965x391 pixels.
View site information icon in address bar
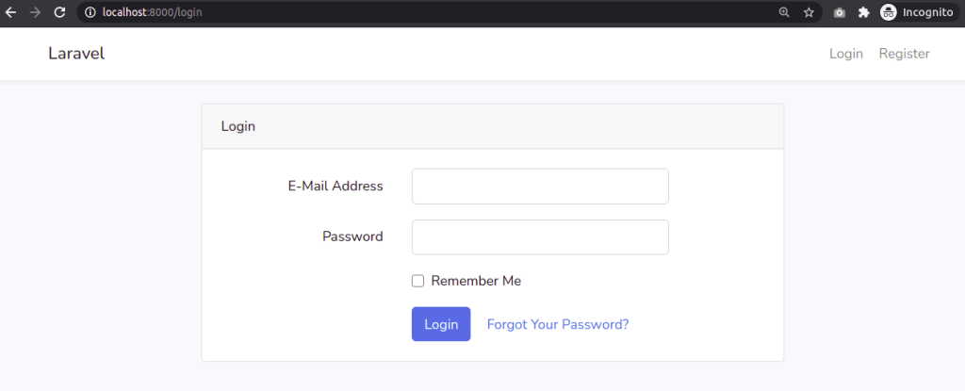click(x=90, y=13)
